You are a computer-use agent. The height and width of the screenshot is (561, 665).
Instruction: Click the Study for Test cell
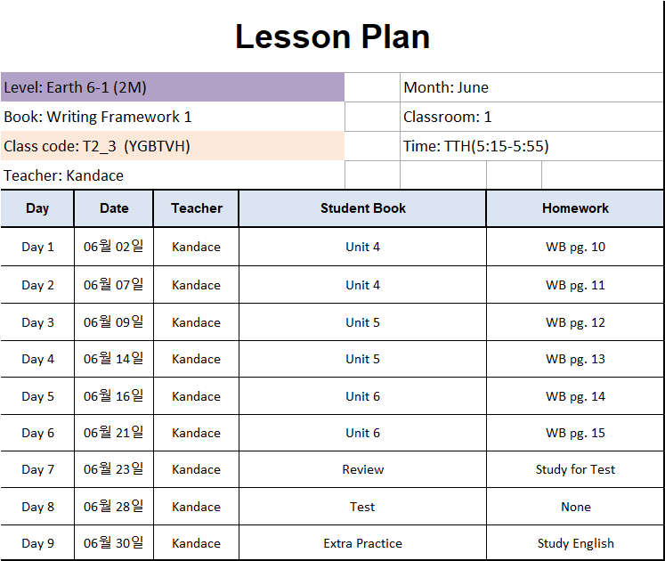(575, 469)
